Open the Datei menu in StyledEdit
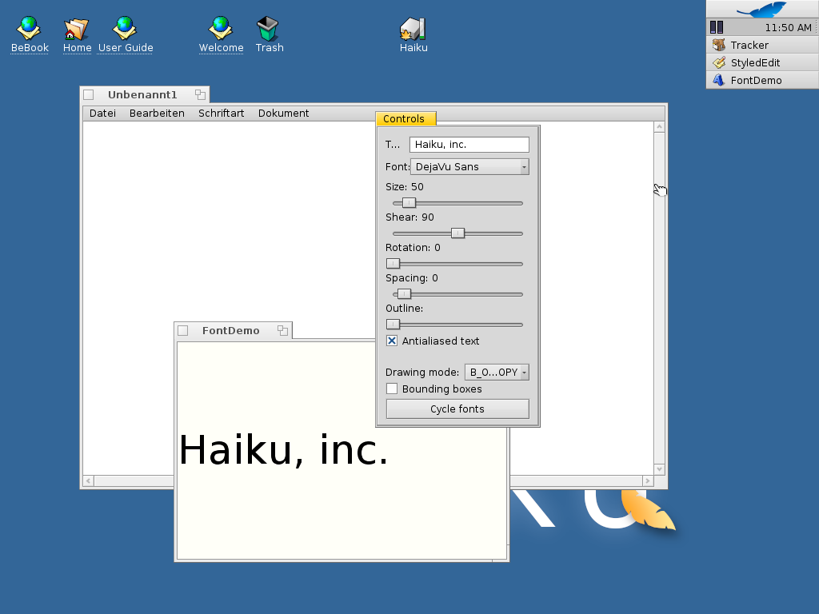This screenshot has width=819, height=614. (102, 114)
